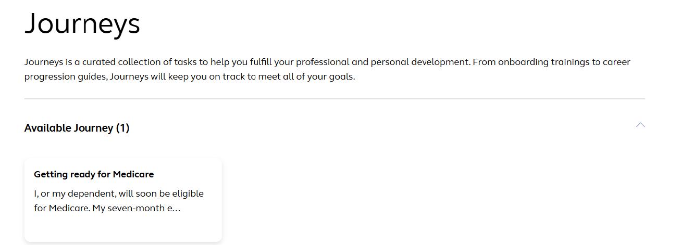681x245 pixels.
Task: Click the word 'Available' in section header
Action: pyautogui.click(x=47, y=128)
